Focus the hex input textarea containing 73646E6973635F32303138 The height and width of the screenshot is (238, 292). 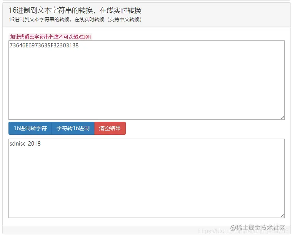[147, 80]
